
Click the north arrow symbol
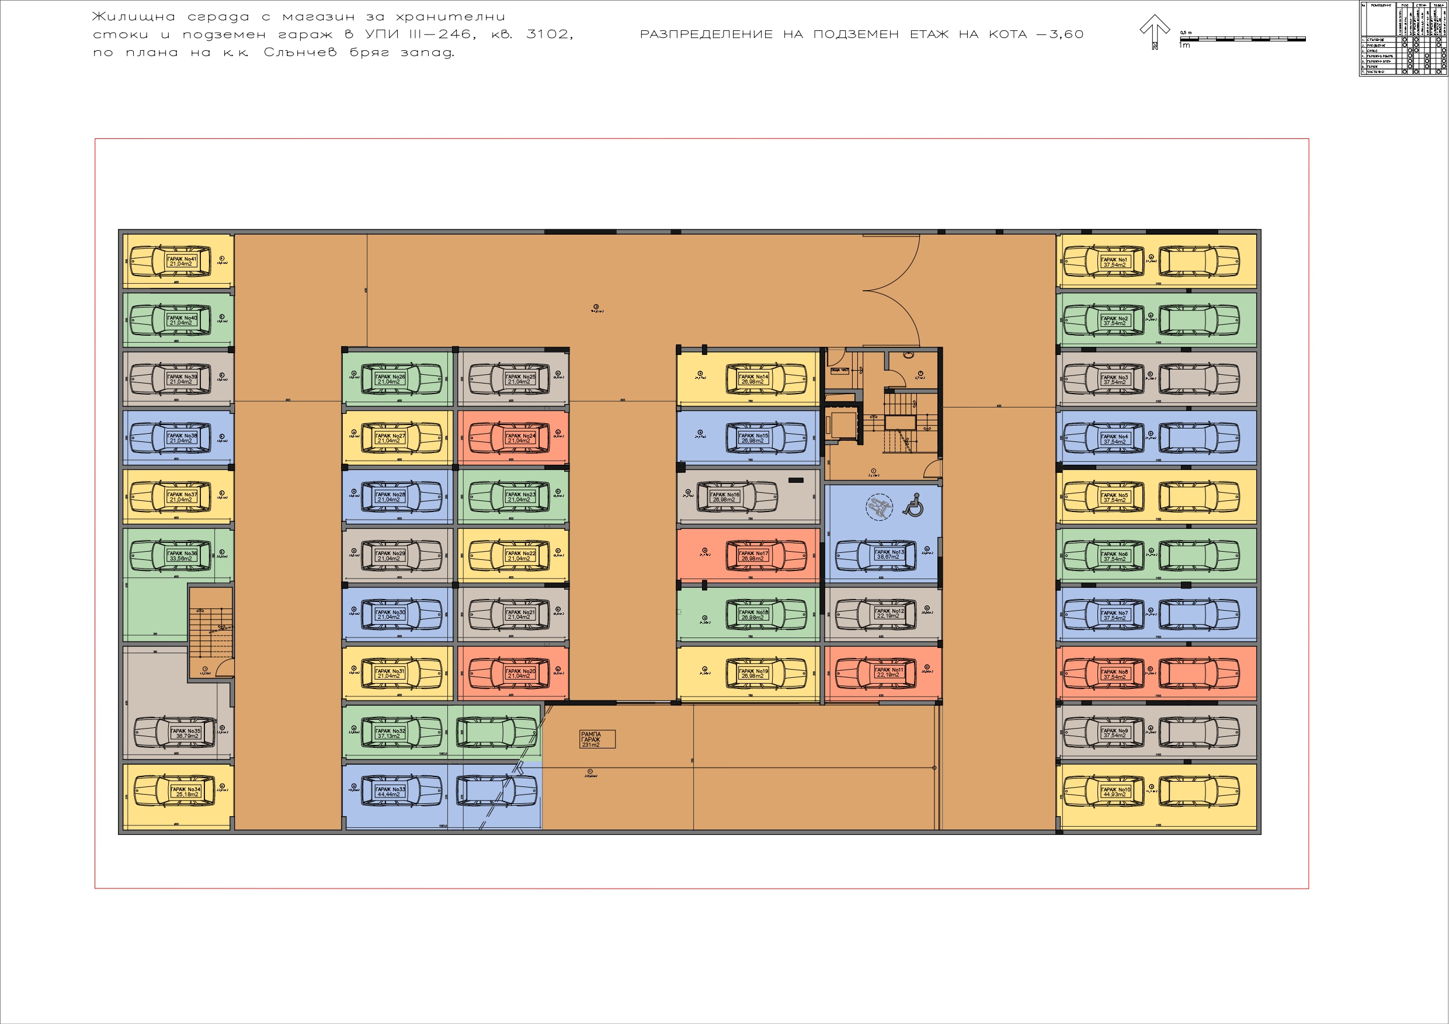(1154, 32)
